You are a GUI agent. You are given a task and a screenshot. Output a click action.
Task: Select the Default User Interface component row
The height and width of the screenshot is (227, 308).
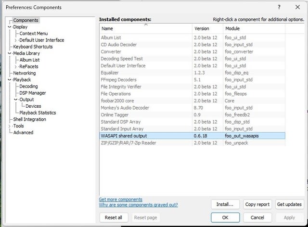point(192,66)
